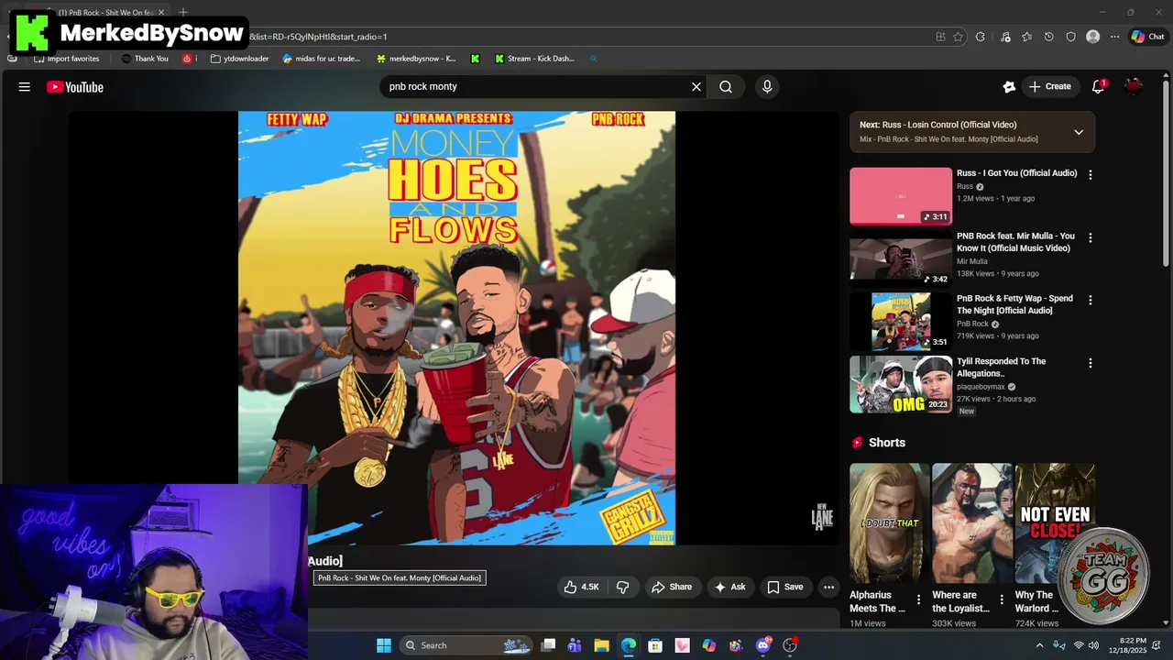The height and width of the screenshot is (660, 1173).
Task: Open OBS Studio from the taskbar
Action: (790, 645)
